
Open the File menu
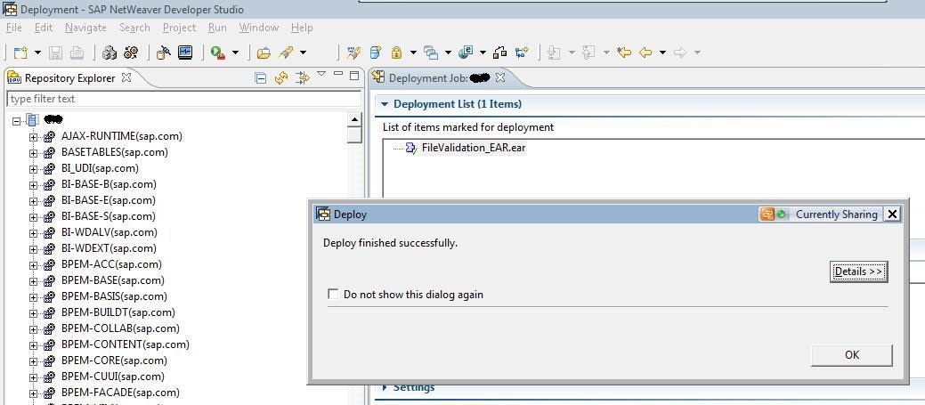tap(13, 28)
